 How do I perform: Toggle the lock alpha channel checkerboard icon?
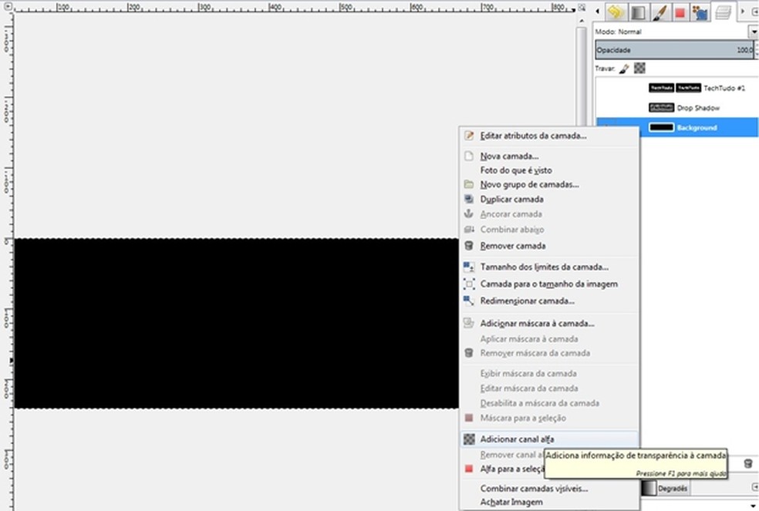click(x=639, y=69)
